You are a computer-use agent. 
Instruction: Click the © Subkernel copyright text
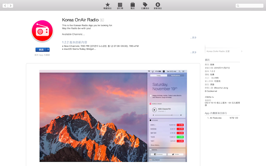click(211, 91)
